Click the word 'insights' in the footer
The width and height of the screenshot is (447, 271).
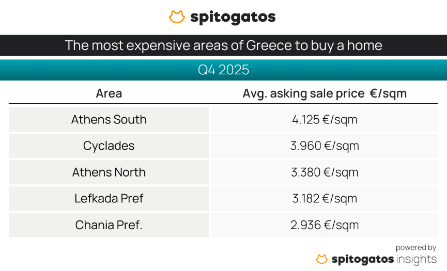coord(415,259)
